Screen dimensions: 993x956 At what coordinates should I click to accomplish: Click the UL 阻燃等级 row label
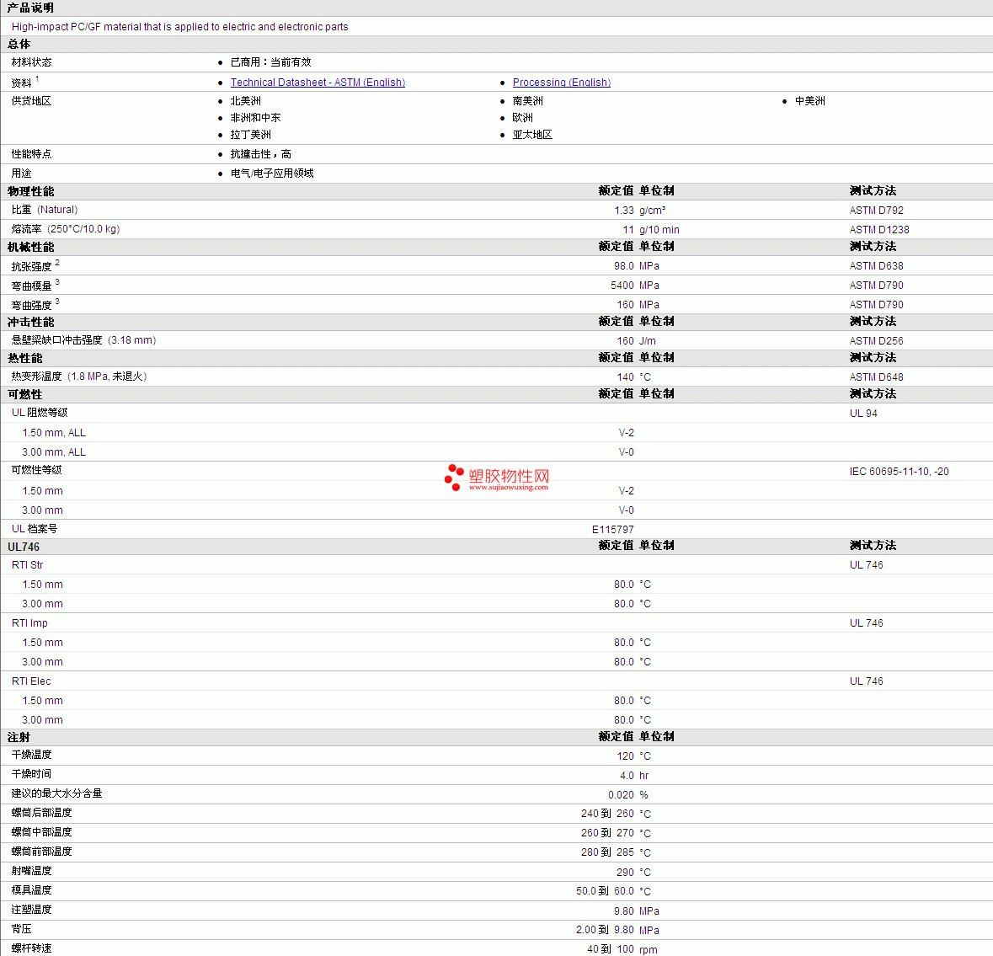pyautogui.click(x=40, y=413)
